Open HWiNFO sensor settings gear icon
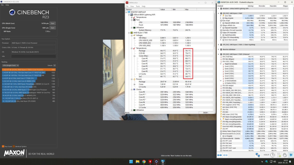The image size is (294, 165). 285,155
